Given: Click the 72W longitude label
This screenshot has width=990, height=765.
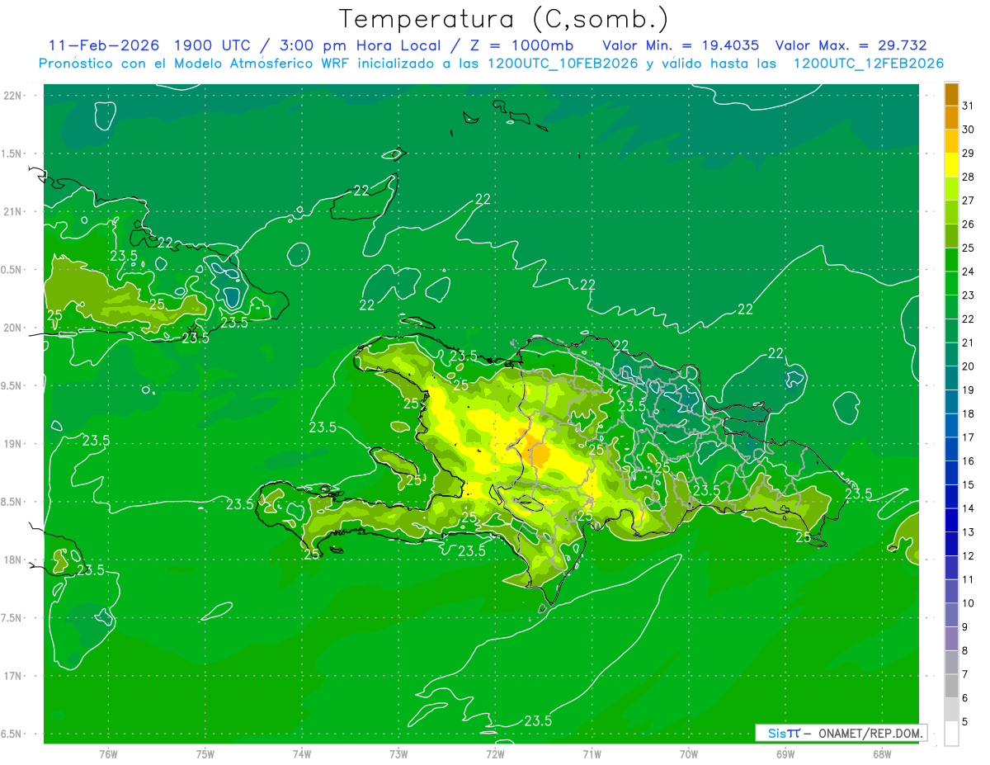Looking at the screenshot, I should (494, 754).
